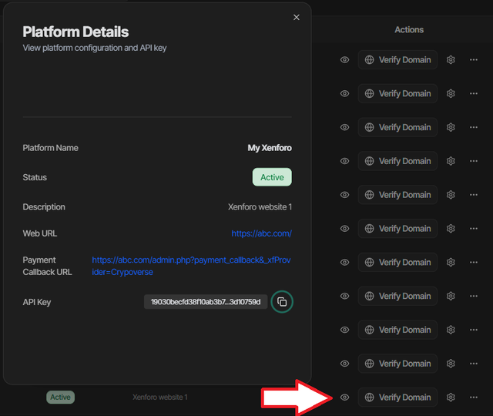Open gear settings in the third row
Viewport: 493px width, 416px height.
(x=451, y=127)
